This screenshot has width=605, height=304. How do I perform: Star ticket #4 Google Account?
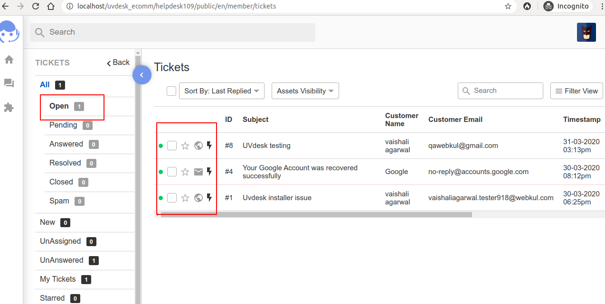(x=185, y=172)
